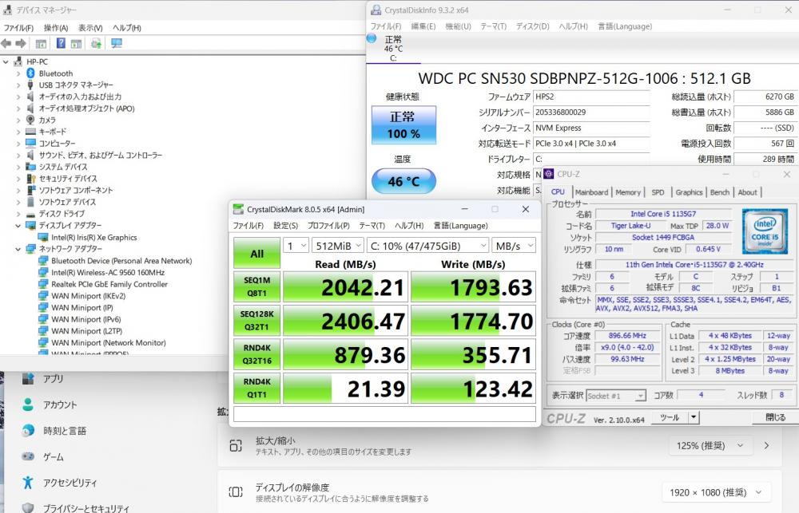
Task: Open the MB/s unit dropdown
Action: click(514, 246)
